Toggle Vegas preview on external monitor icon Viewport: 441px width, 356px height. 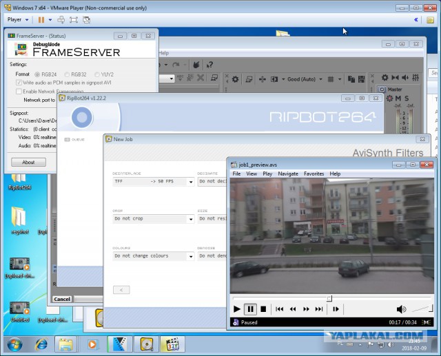pos(249,79)
